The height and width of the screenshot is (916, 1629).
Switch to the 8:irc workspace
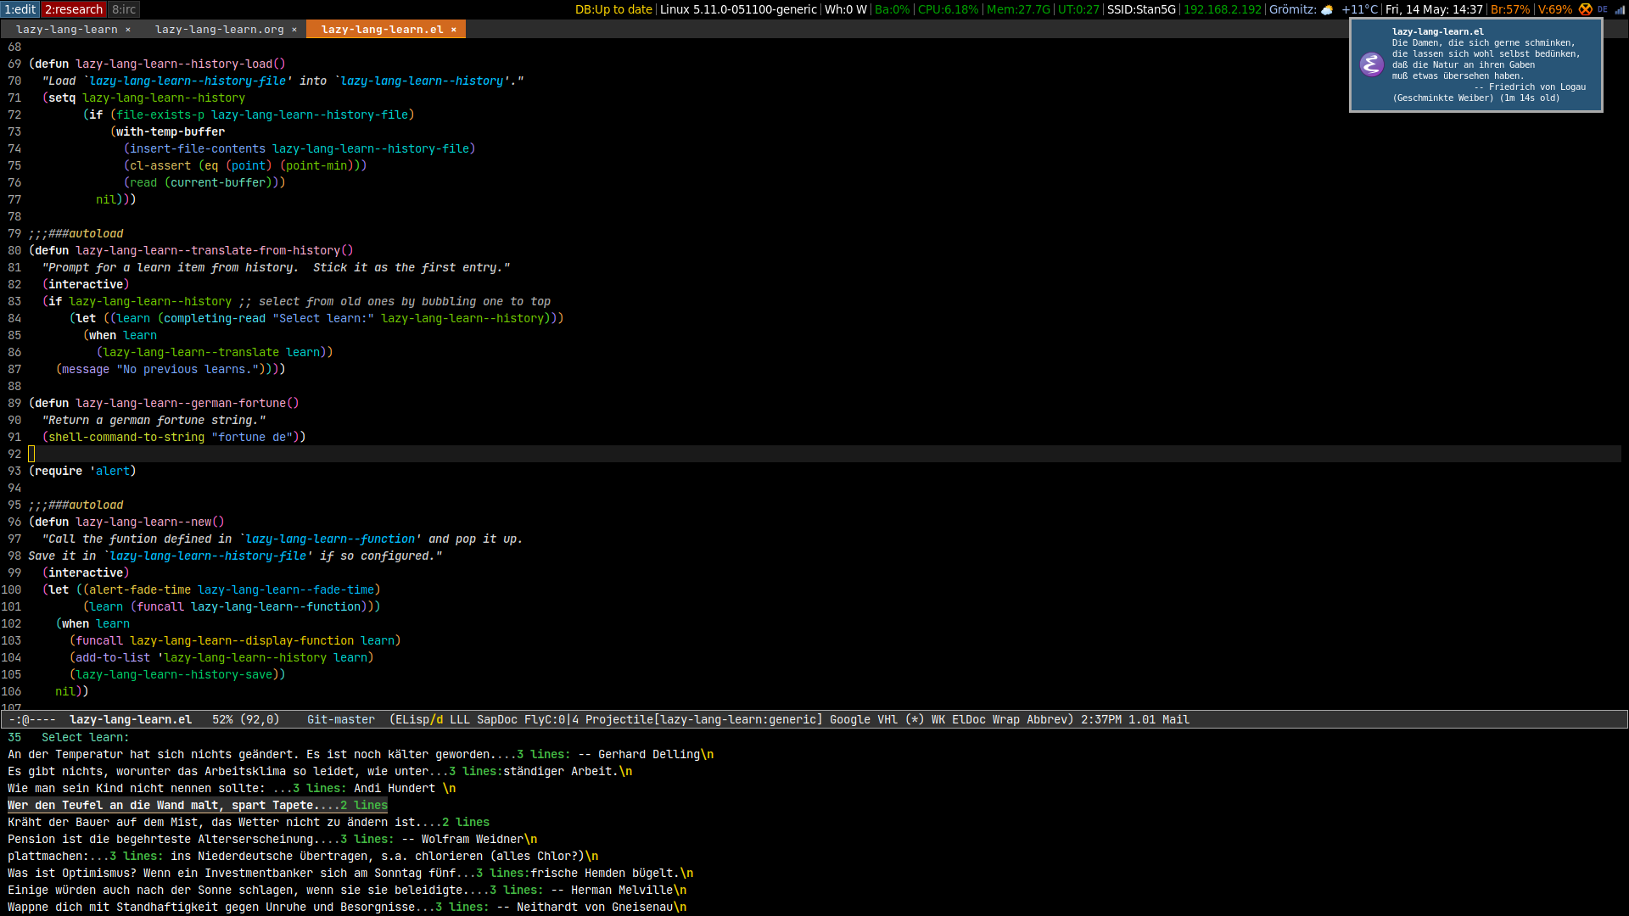coord(124,9)
